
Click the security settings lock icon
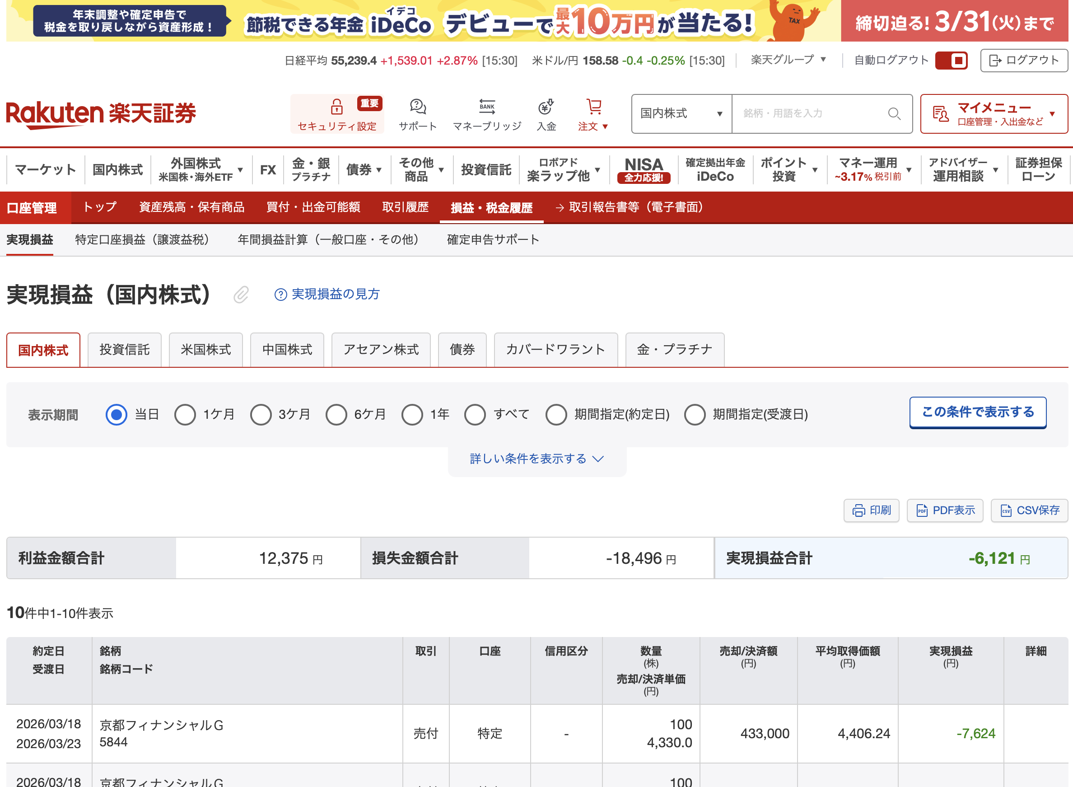[337, 107]
